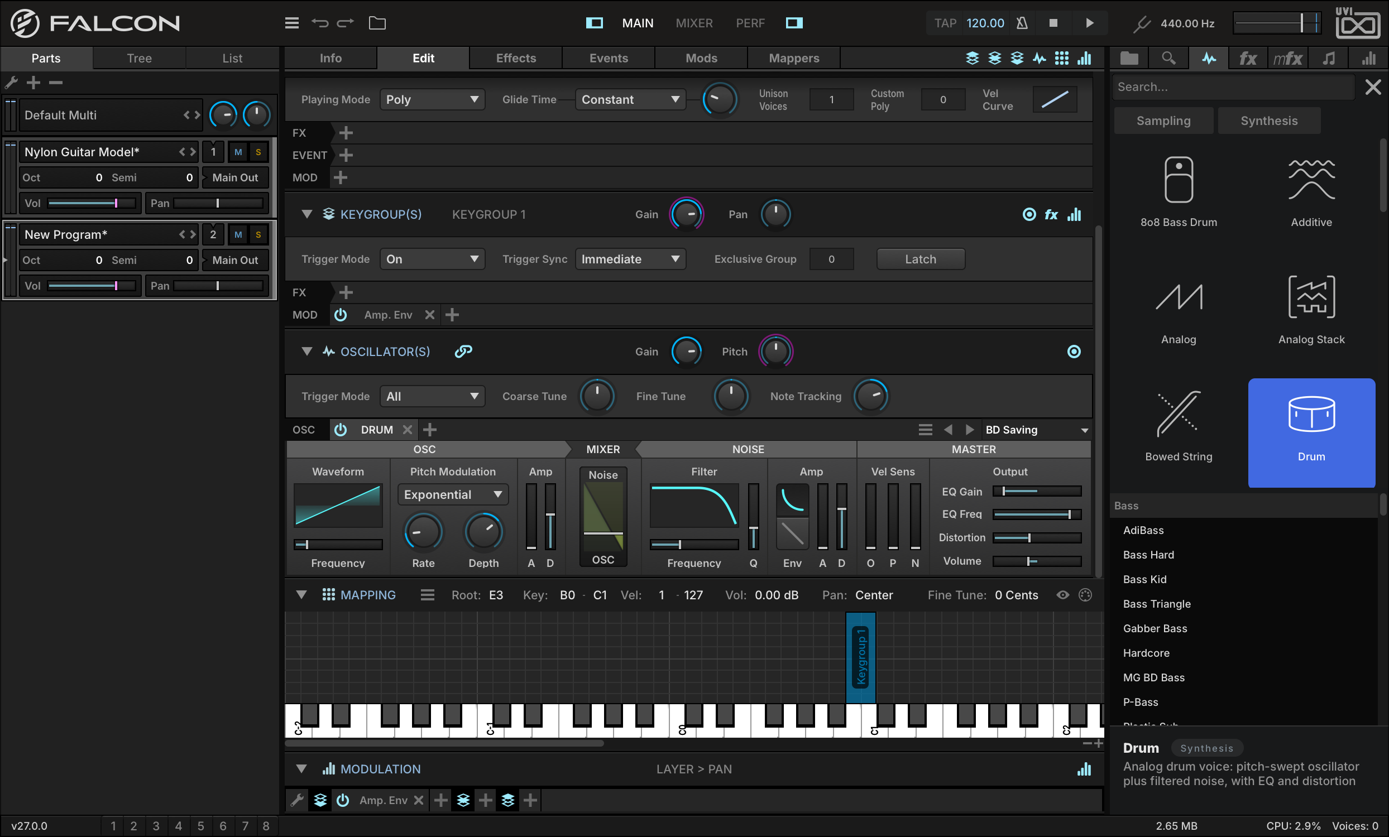
Task: Open the browser search magnifier tab
Action: point(1168,58)
